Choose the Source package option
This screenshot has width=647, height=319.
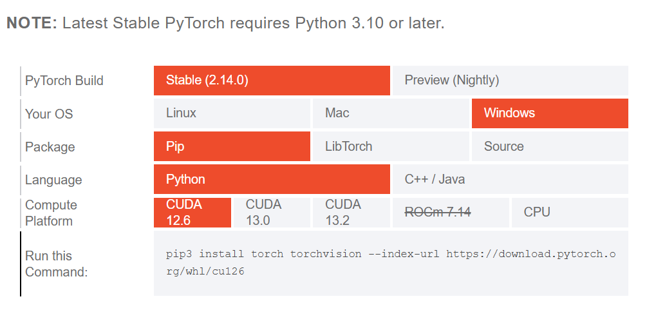pyautogui.click(x=550, y=146)
